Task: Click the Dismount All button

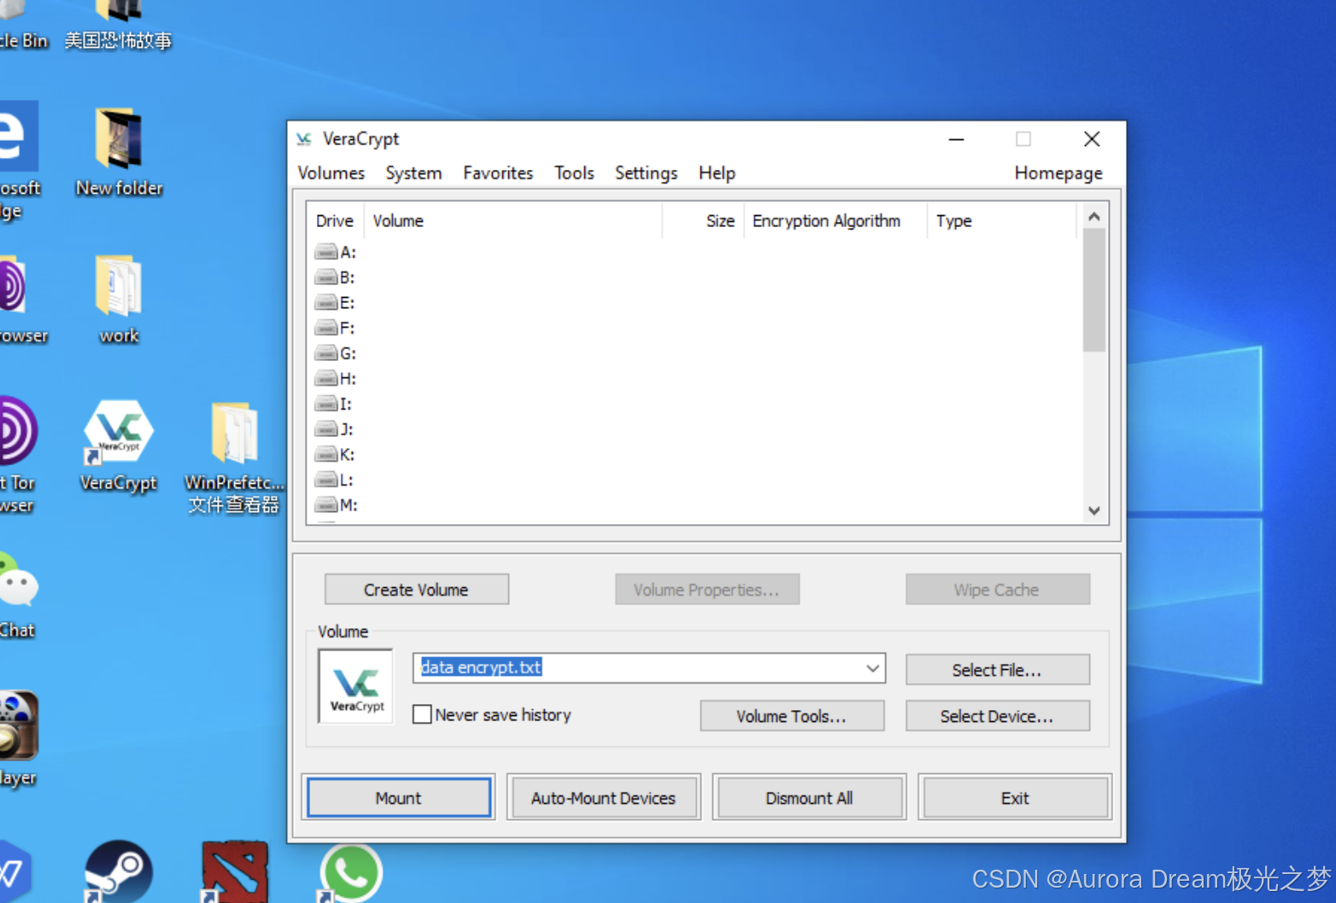Action: pos(809,798)
